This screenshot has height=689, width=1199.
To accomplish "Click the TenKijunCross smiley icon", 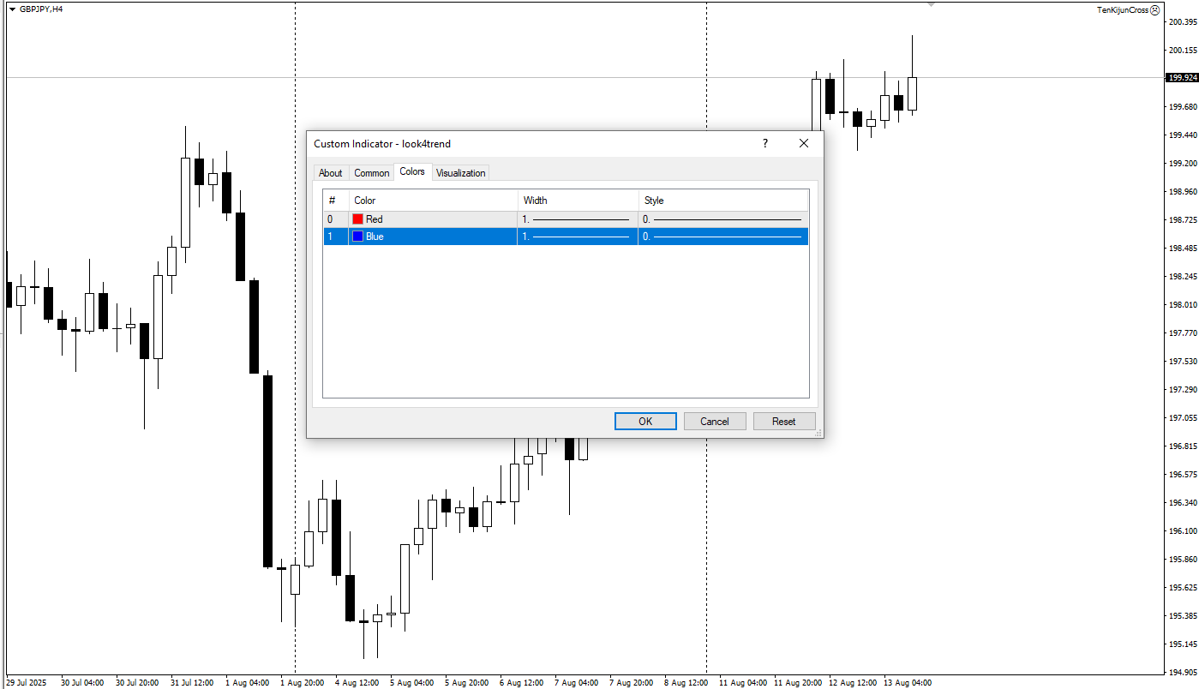I will [1155, 10].
